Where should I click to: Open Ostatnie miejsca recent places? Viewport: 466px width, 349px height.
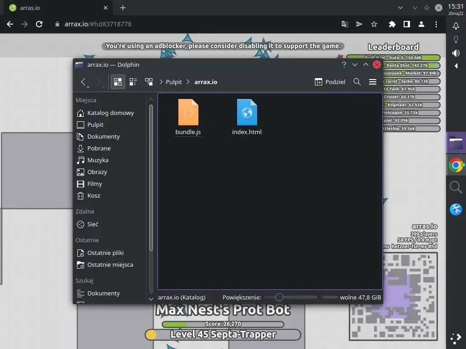coord(111,265)
